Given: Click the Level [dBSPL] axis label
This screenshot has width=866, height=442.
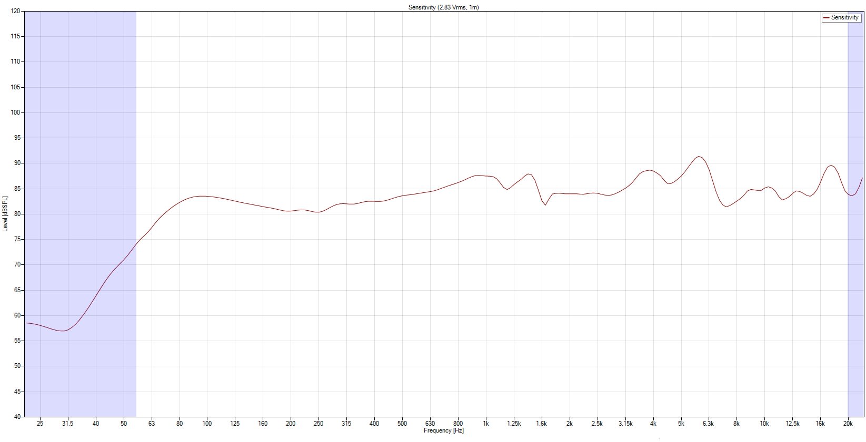Looking at the screenshot, I should 5,213.
